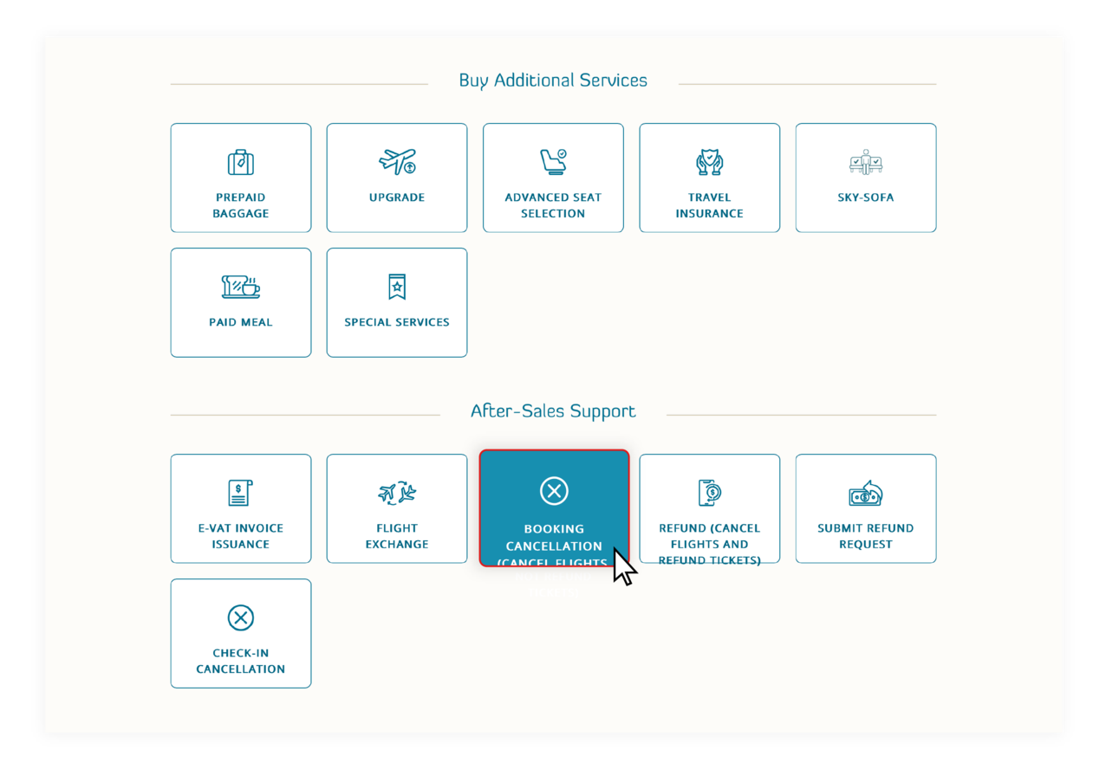
Task: Click the Check-in Cancellation circled X icon
Action: coord(241,617)
